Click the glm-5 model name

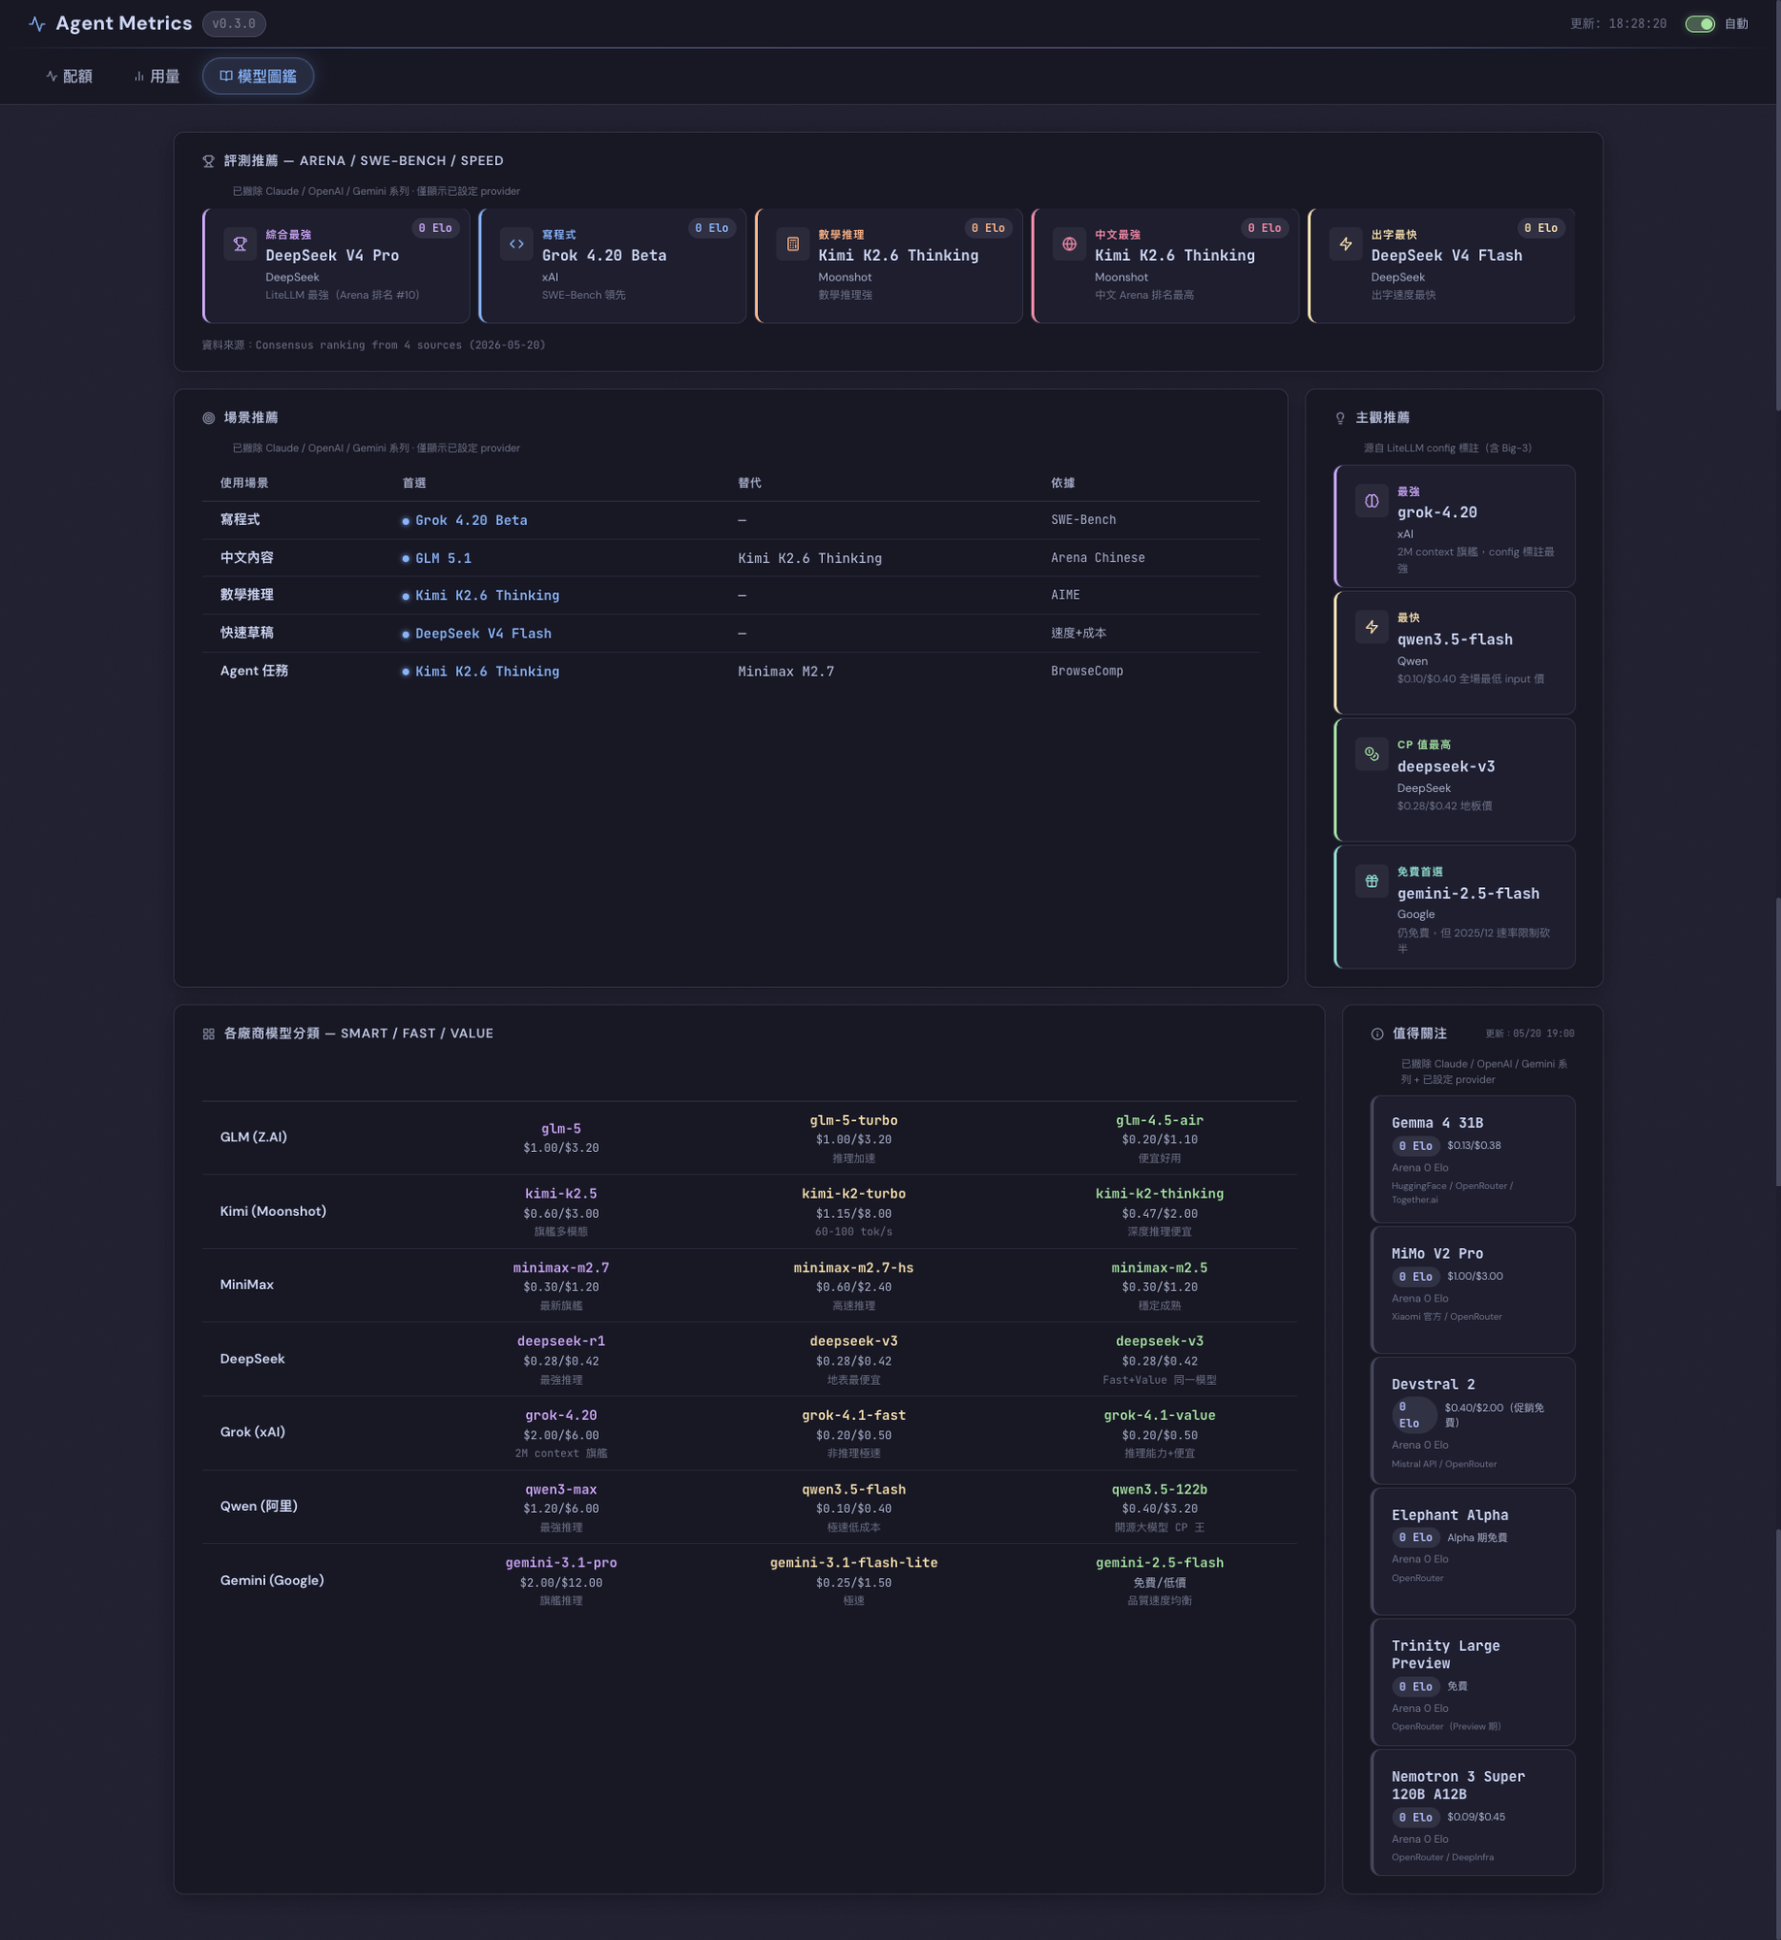tap(561, 1130)
